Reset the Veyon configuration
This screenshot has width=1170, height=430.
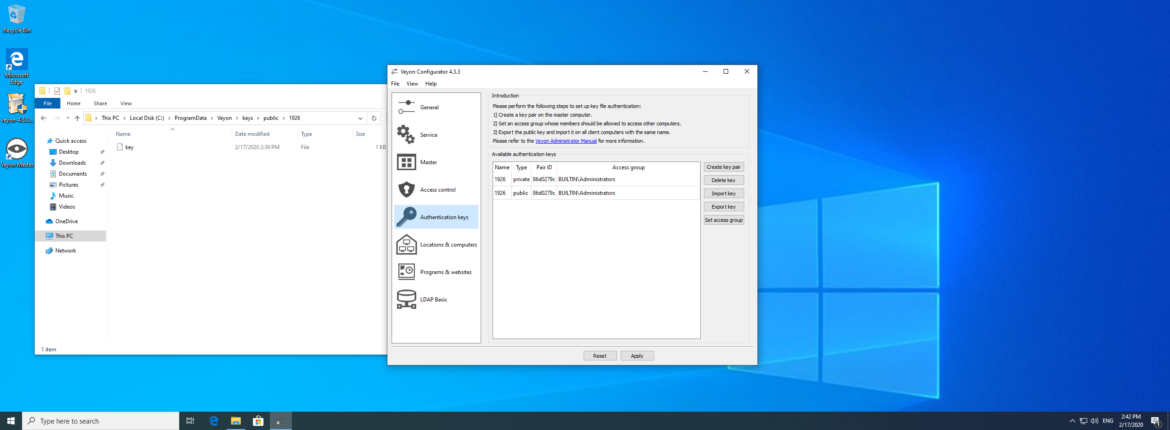(600, 356)
